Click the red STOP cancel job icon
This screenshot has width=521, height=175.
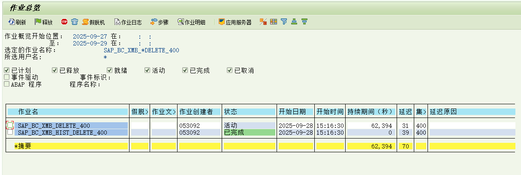(64, 21)
